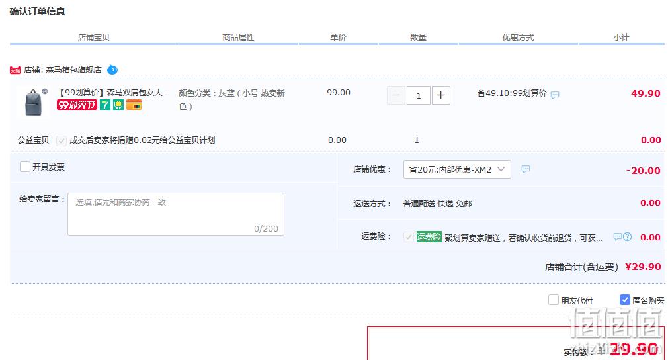Click the 99划算节 promotion badge
The height and width of the screenshot is (360, 668).
coord(77,105)
